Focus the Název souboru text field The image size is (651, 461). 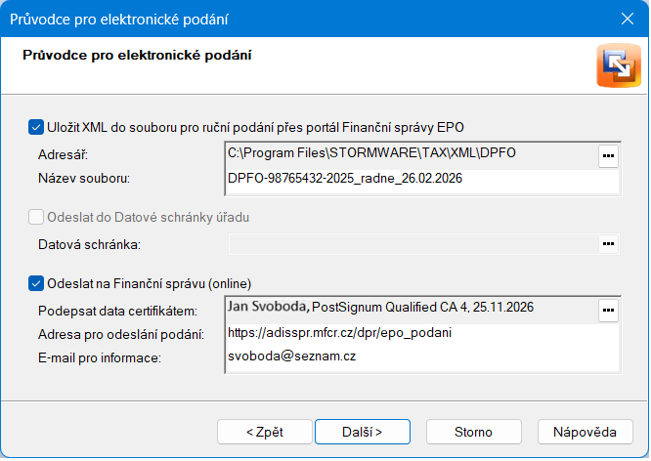click(x=421, y=179)
